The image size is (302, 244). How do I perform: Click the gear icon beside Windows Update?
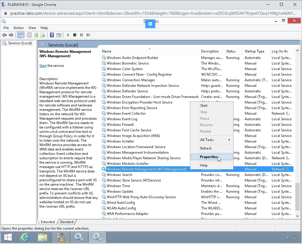point(104,191)
